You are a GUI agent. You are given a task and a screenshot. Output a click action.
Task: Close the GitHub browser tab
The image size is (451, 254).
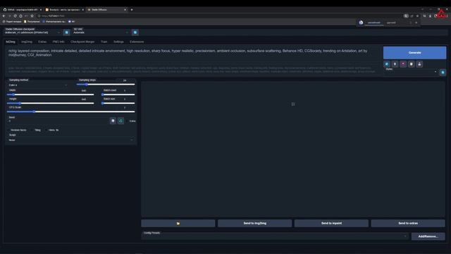click(x=41, y=10)
